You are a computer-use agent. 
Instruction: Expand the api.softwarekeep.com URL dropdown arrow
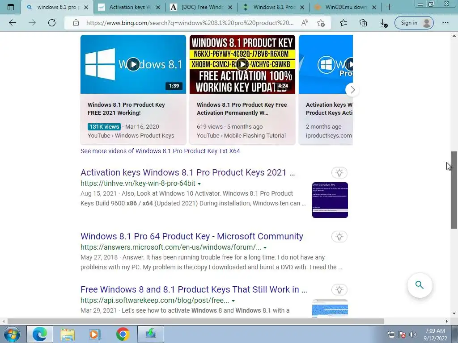coord(233,301)
